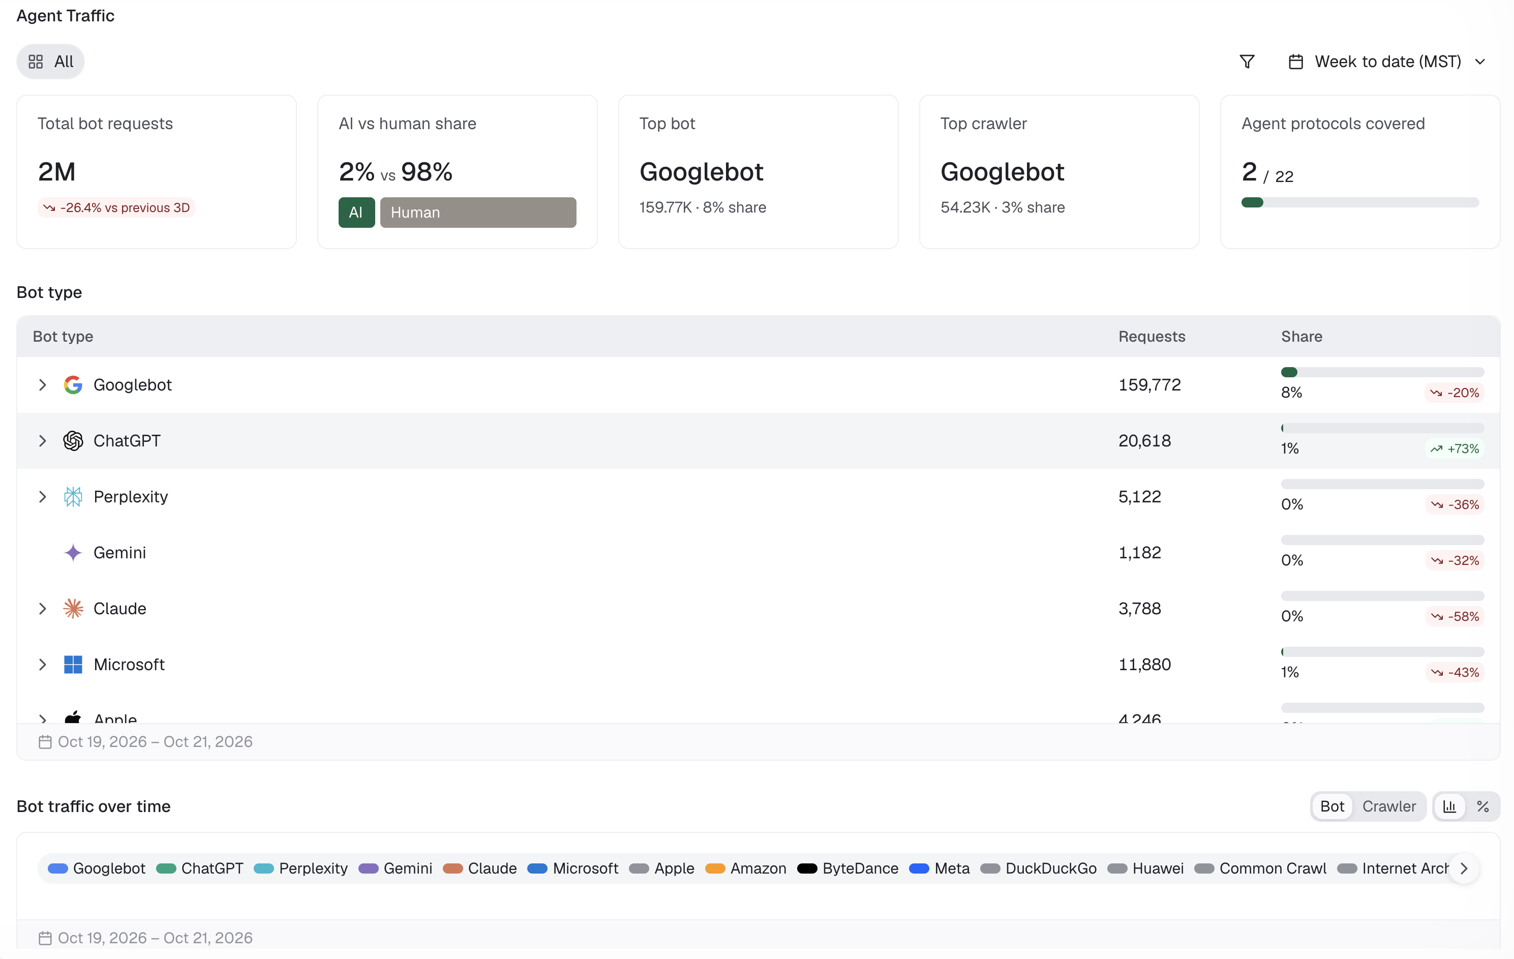Expand the Googlebot row
The width and height of the screenshot is (1514, 959).
click(42, 385)
